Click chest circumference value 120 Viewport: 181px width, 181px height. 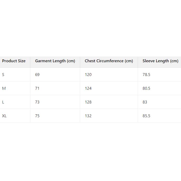click(88, 75)
